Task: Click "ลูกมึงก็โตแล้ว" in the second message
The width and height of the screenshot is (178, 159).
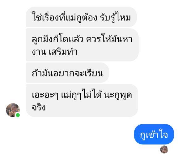Action: [x=57, y=39]
